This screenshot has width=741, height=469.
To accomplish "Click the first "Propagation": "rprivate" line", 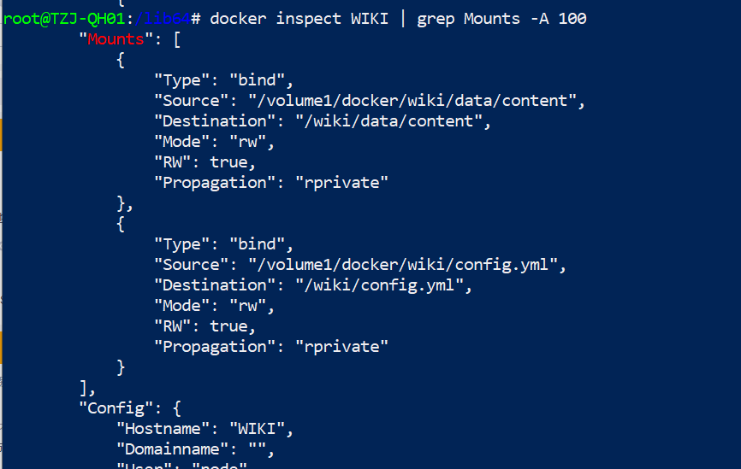I will click(271, 183).
